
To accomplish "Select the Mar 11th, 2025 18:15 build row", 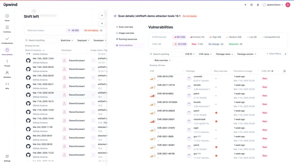I will (66, 103).
